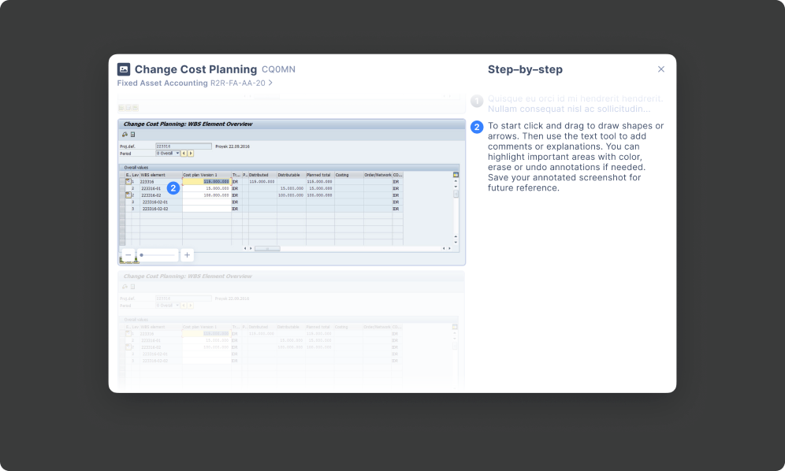Click the zoom slider handle at the bottom left
The width and height of the screenshot is (785, 471).
point(141,254)
